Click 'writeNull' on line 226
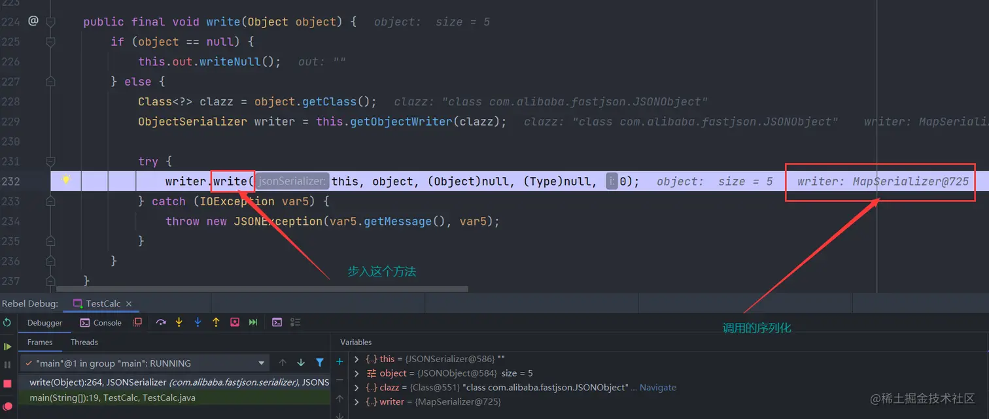The width and height of the screenshot is (989, 419). point(230,61)
